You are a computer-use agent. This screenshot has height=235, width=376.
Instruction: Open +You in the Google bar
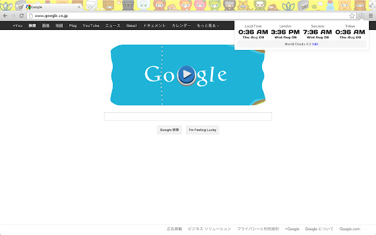click(x=18, y=26)
